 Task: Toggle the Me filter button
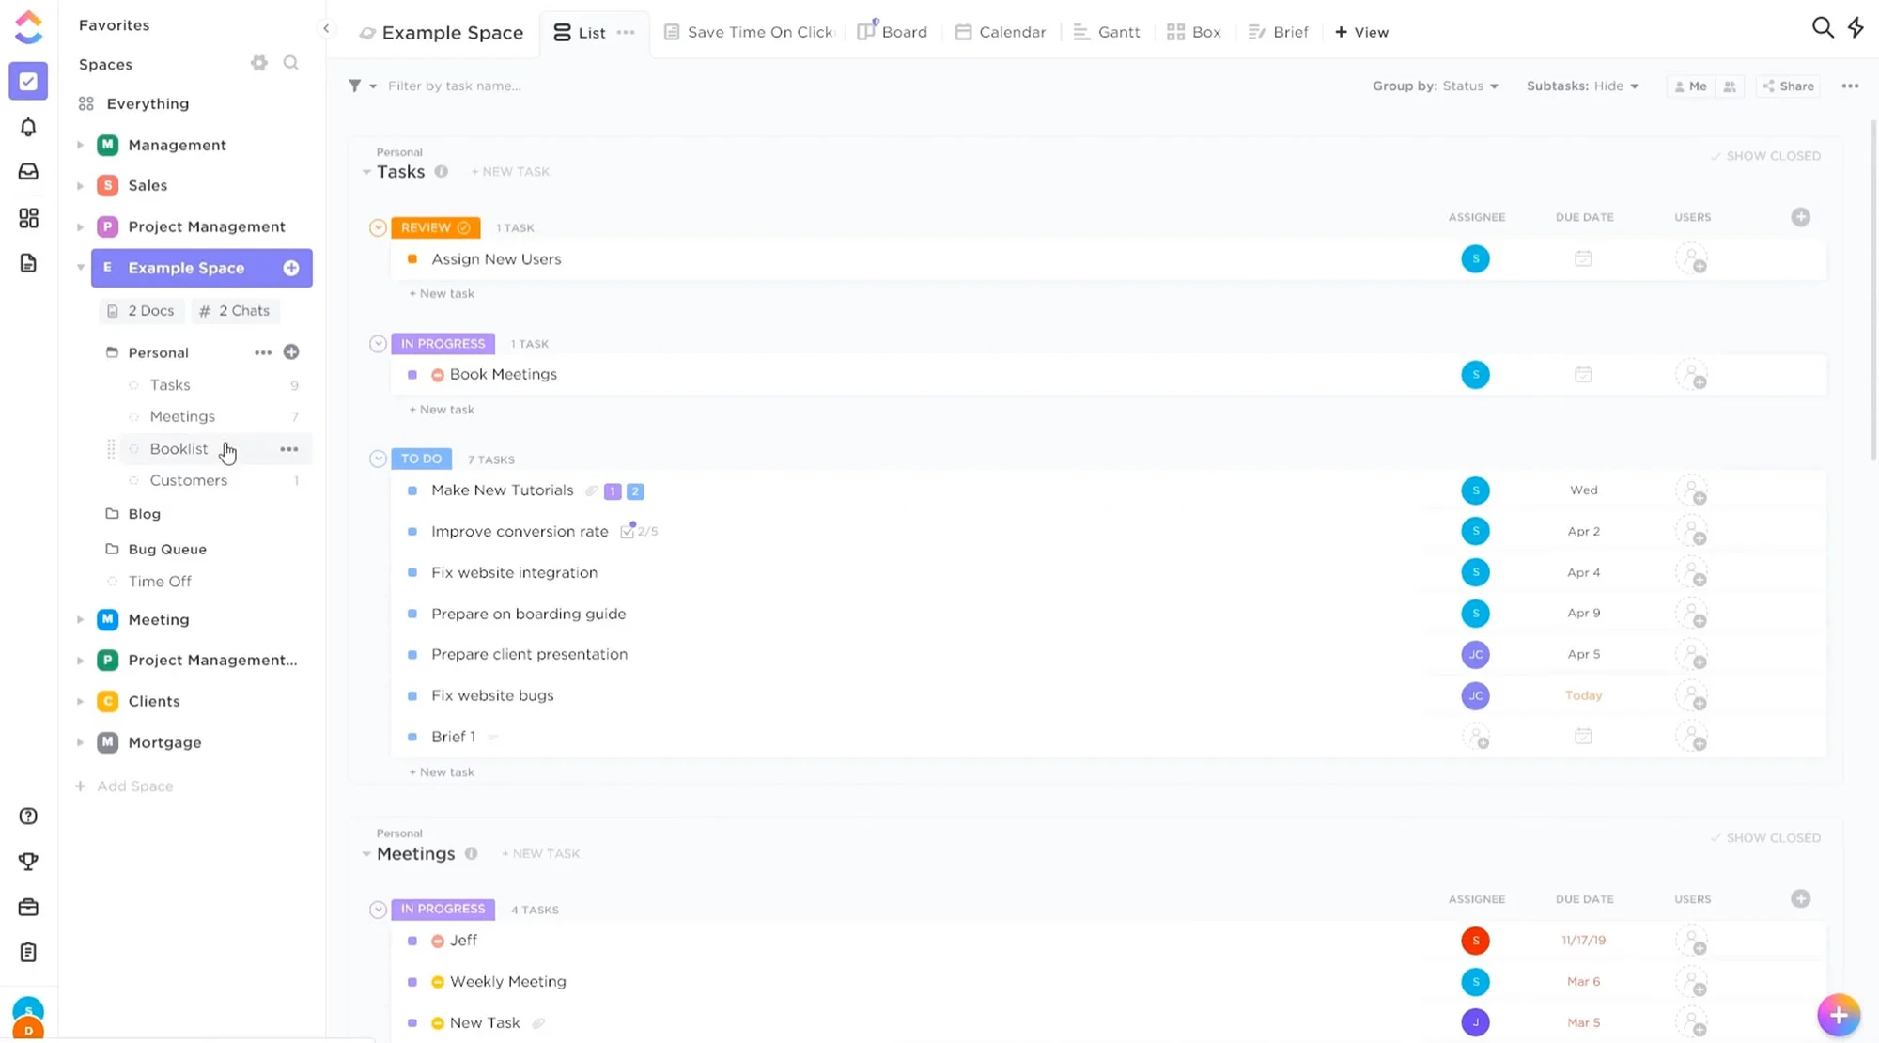pos(1690,86)
